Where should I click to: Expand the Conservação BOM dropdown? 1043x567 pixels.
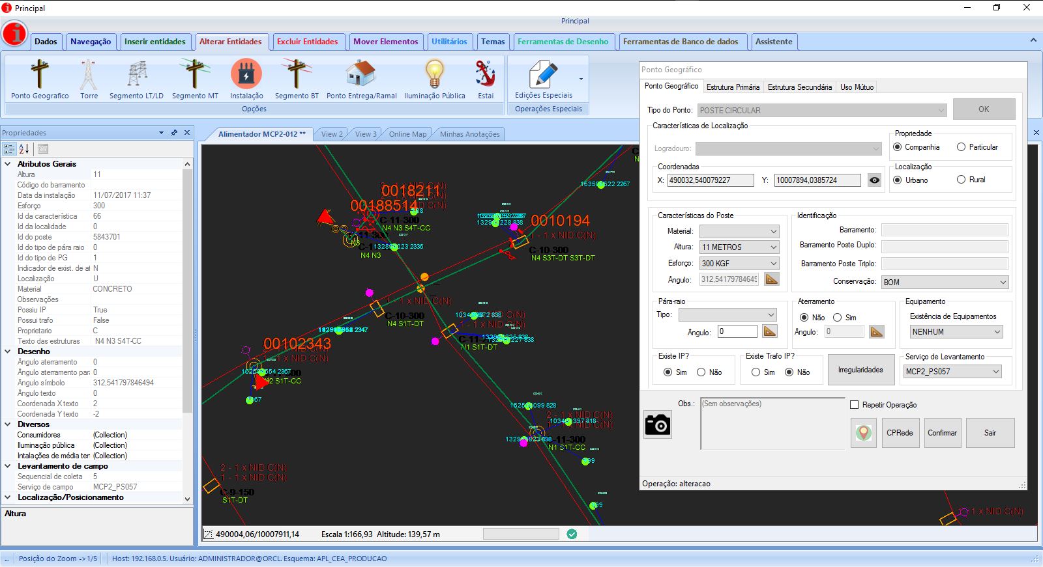945,283
